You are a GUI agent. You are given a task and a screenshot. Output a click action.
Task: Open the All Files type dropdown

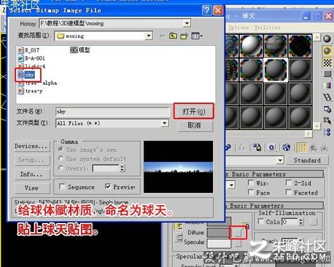(164, 123)
